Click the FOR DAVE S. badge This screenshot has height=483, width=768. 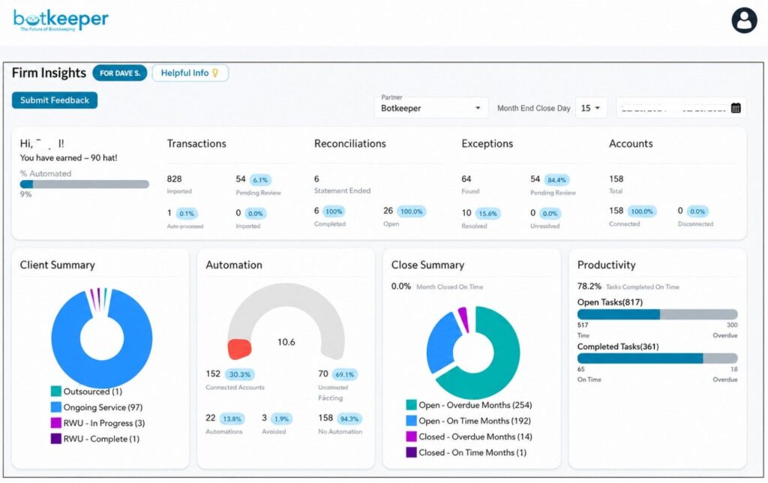(x=120, y=73)
